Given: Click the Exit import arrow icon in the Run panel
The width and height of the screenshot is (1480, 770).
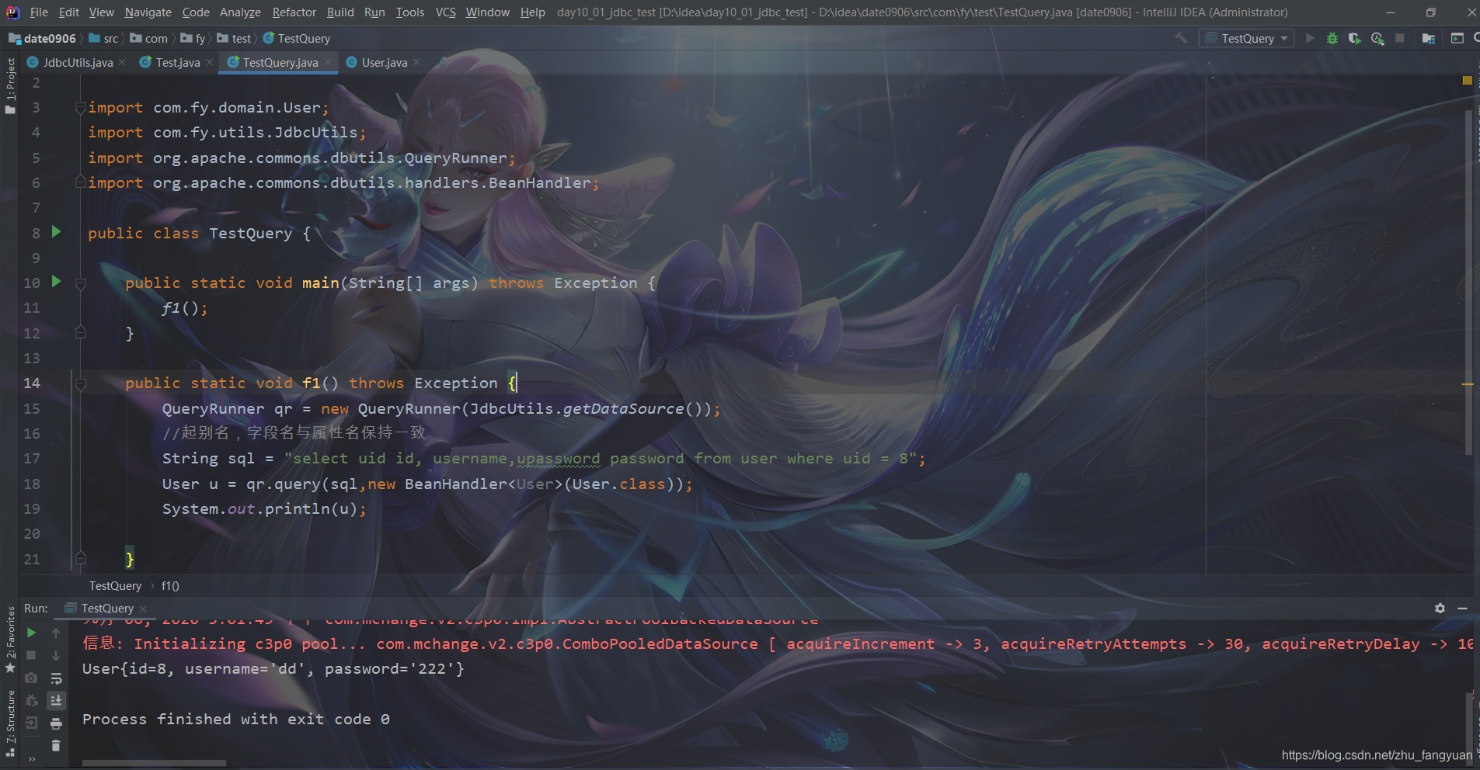Looking at the screenshot, I should [x=31, y=723].
